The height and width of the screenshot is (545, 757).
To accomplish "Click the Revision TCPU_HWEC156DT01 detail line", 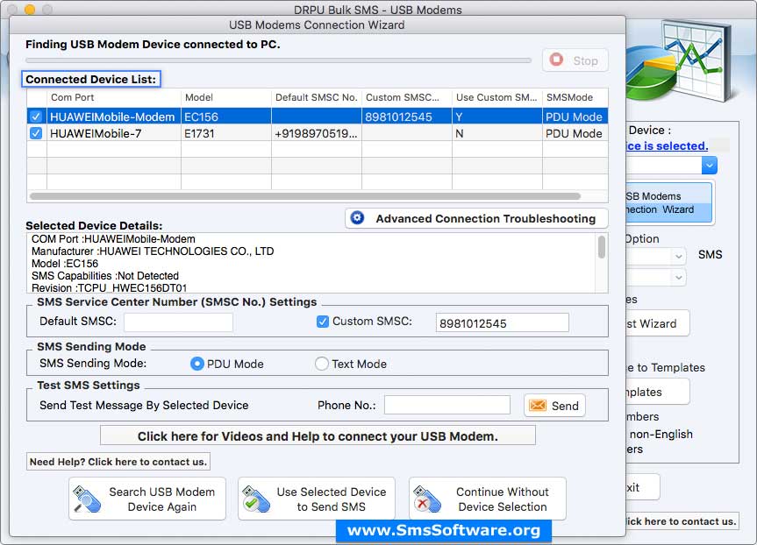I will [x=109, y=288].
